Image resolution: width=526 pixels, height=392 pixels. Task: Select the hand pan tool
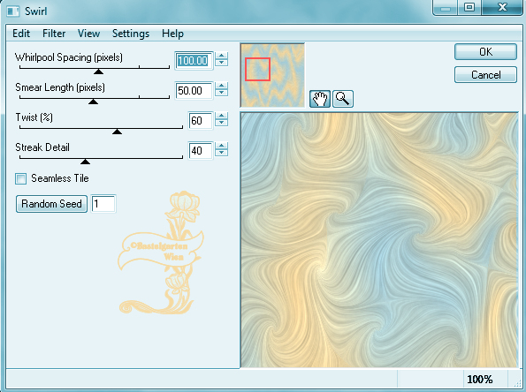click(320, 99)
